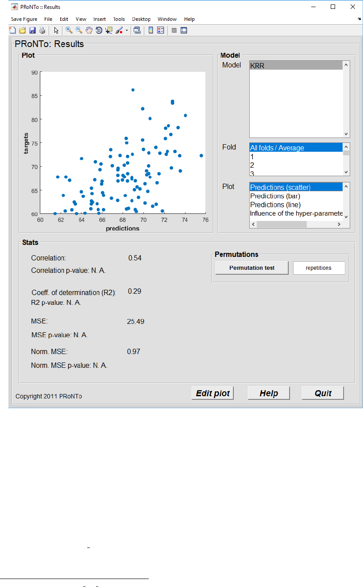363x587 pixels.
Task: Select All folds / Average in the Fold list
Action: [x=296, y=148]
